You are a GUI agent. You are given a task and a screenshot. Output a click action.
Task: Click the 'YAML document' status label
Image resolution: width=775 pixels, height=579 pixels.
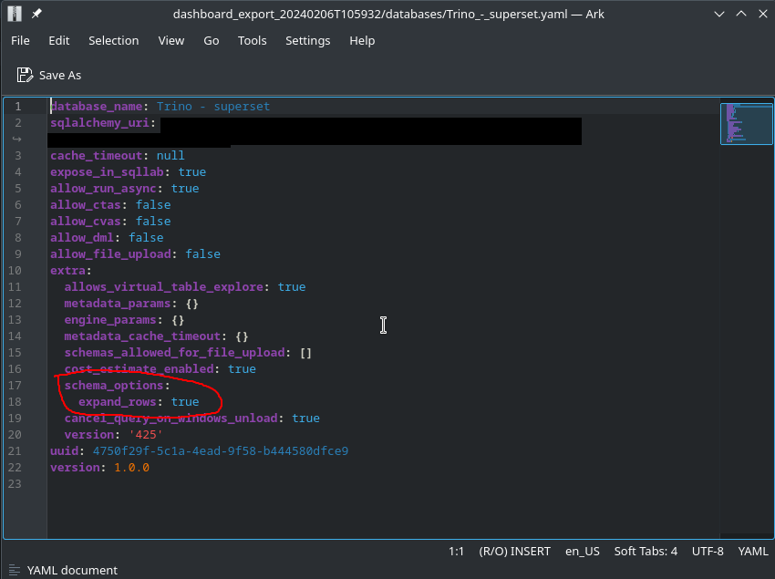point(72,570)
